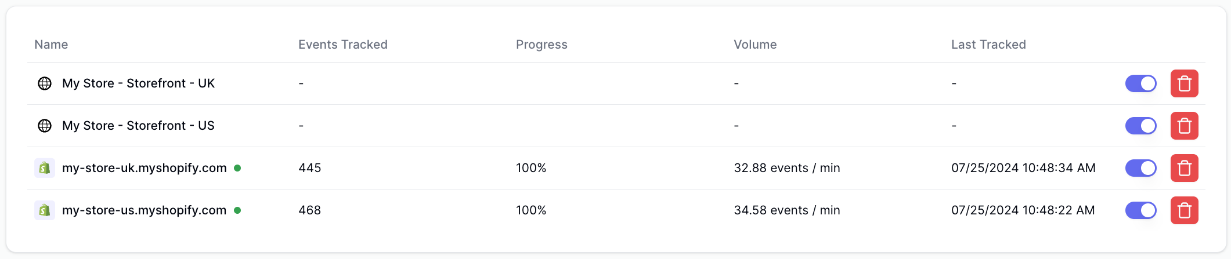1231x259 pixels.
Task: Toggle off My Store - Storefront - US
Action: [x=1140, y=126]
